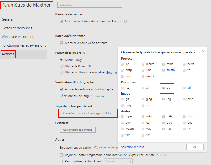
Task: Check the m4v file type checkbox
Action: (143, 117)
